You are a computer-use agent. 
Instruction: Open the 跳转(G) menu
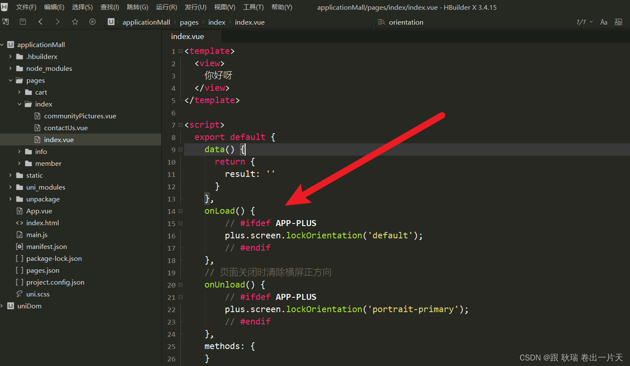point(137,7)
